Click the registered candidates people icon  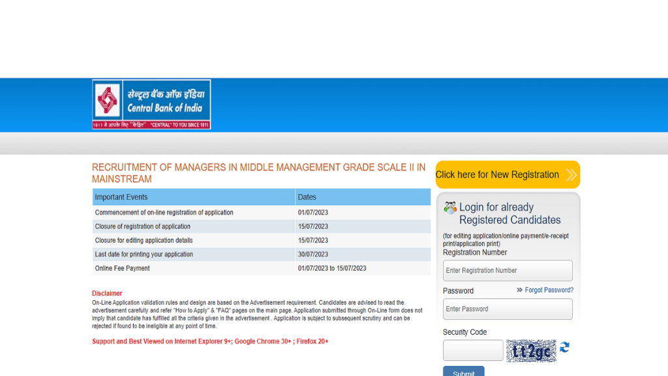click(x=450, y=208)
